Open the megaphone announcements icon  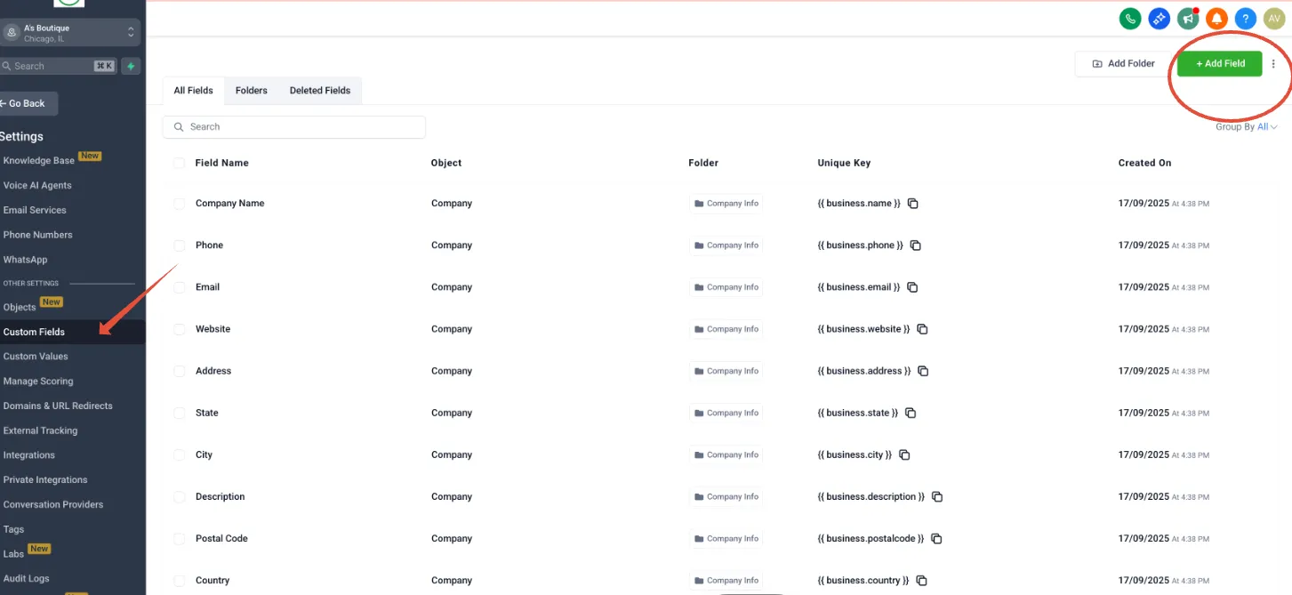pos(1188,18)
